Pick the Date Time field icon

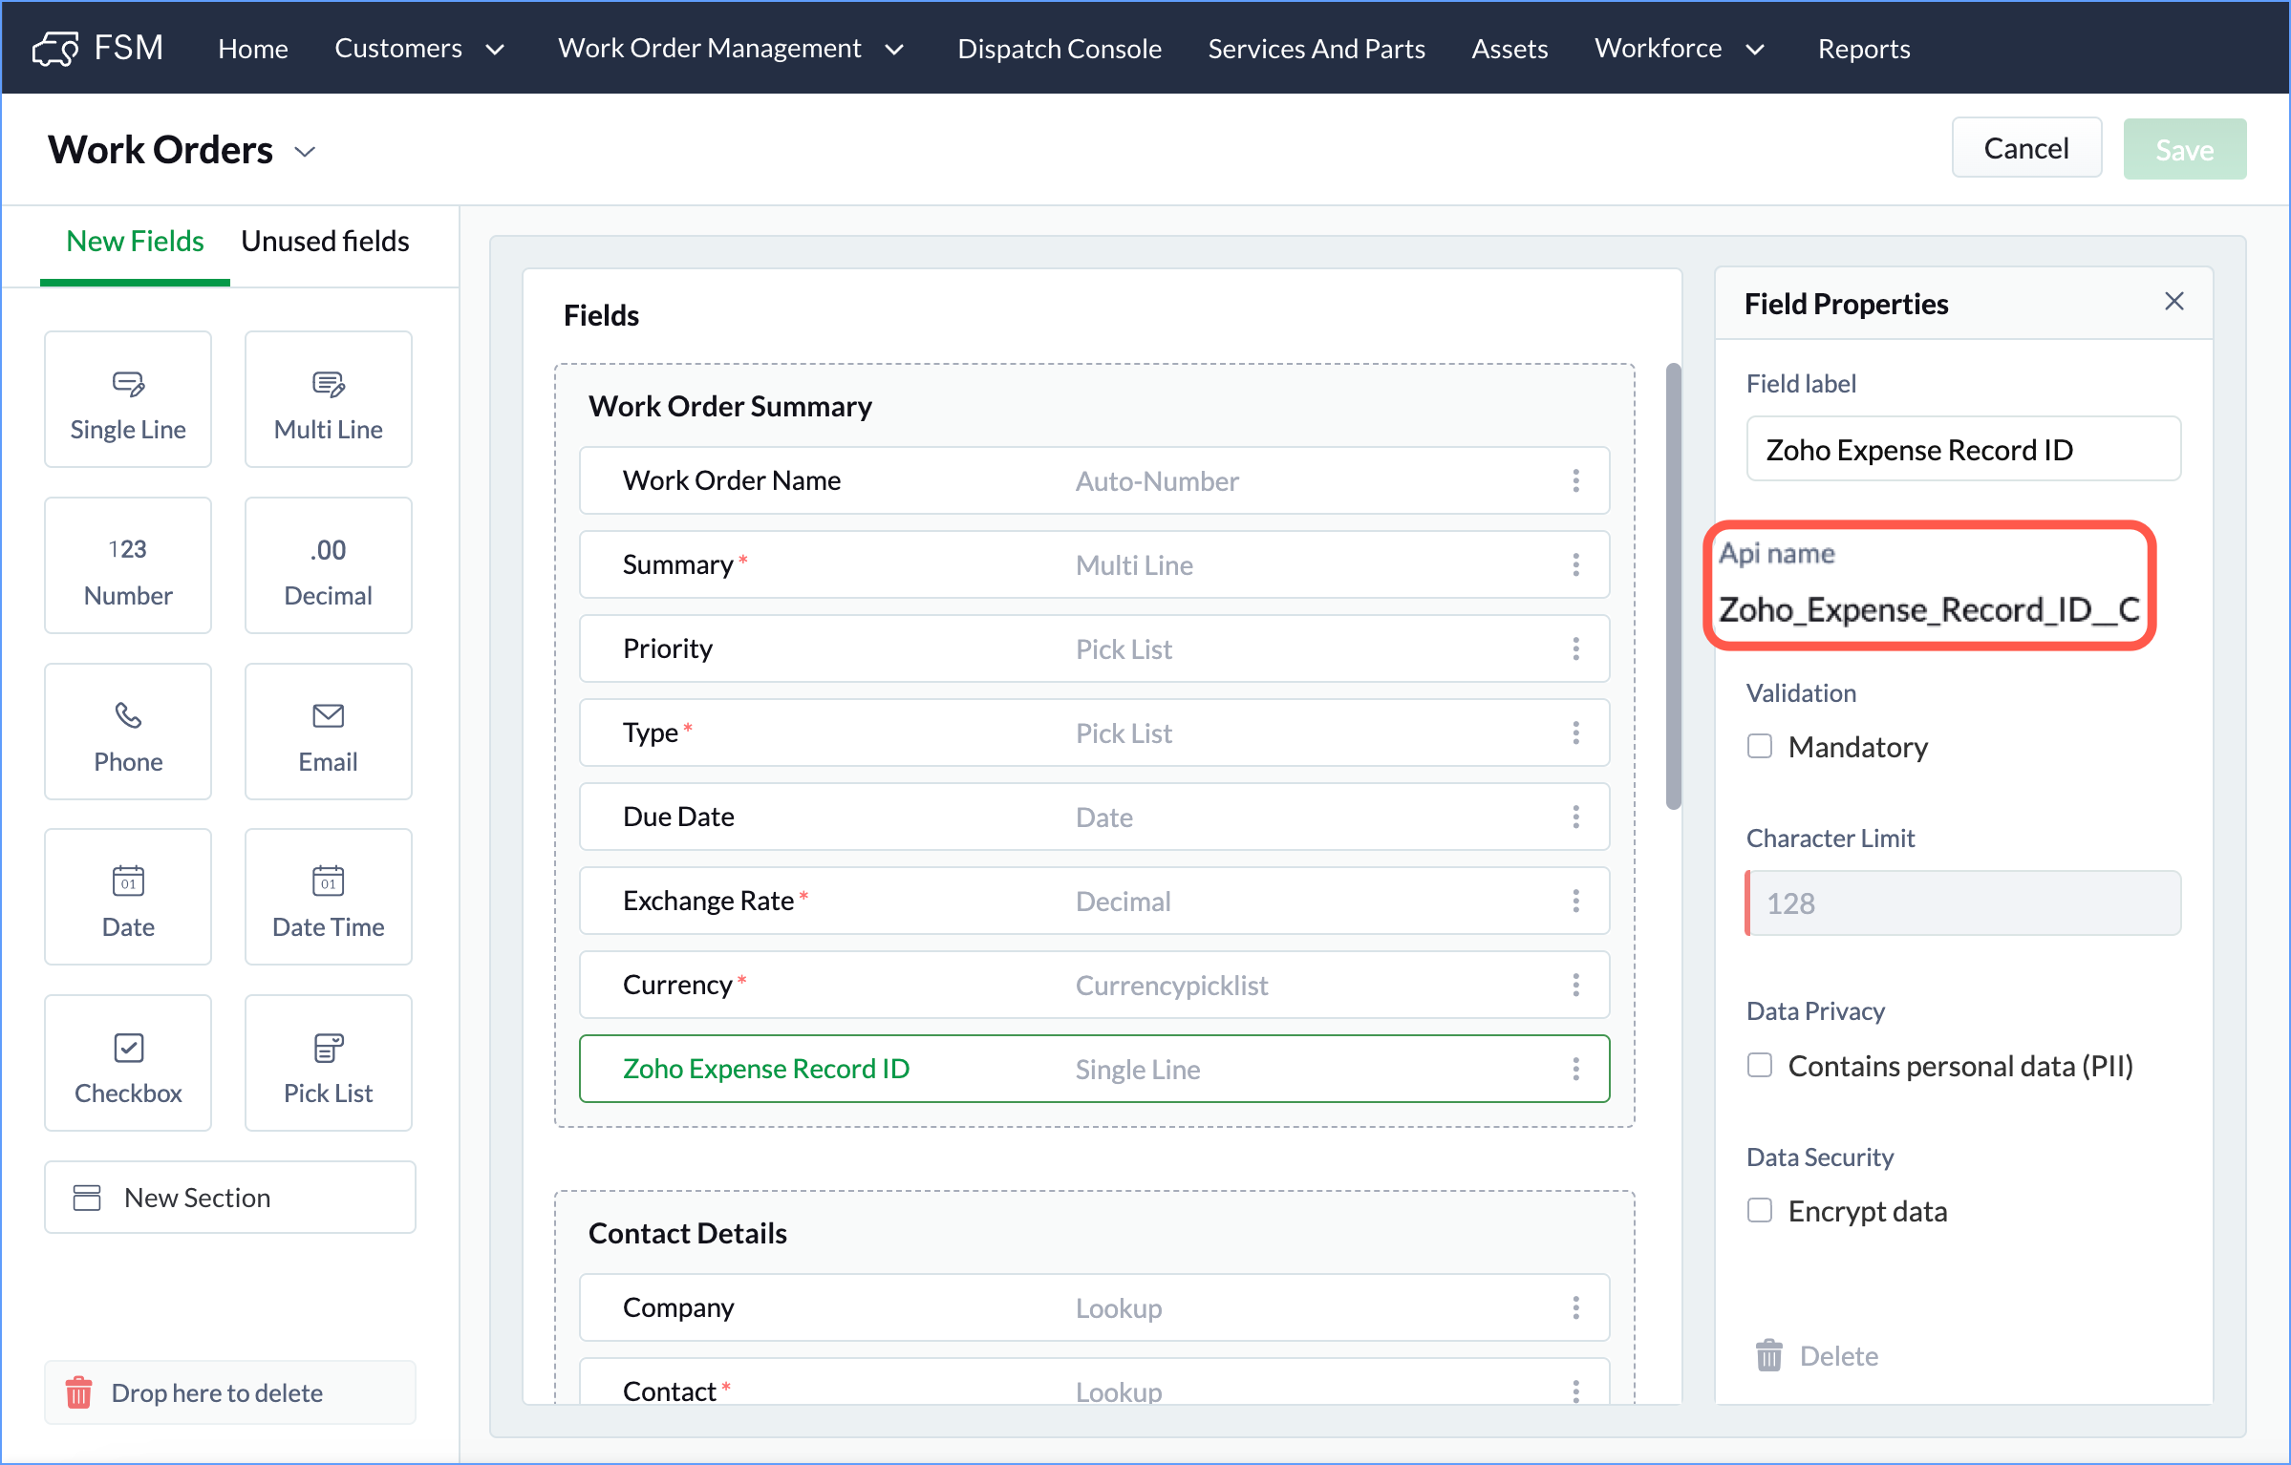click(328, 881)
